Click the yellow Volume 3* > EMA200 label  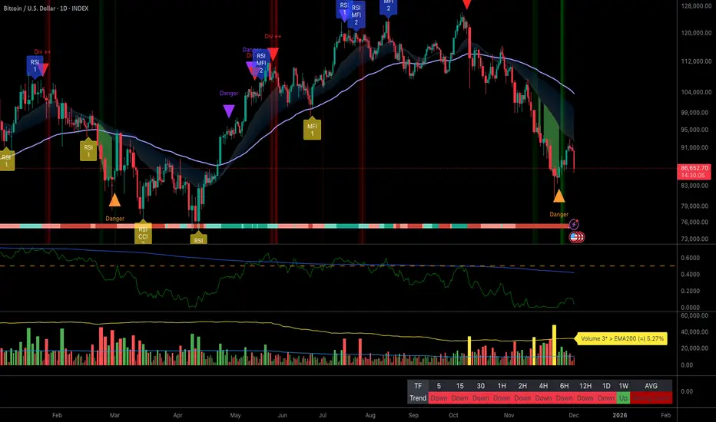622,338
